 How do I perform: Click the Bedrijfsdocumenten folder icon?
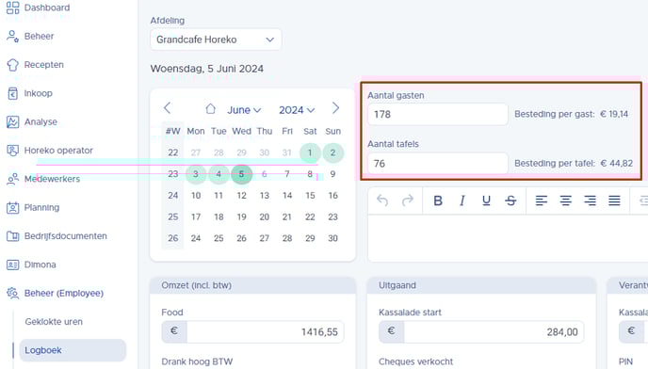pyautogui.click(x=13, y=236)
